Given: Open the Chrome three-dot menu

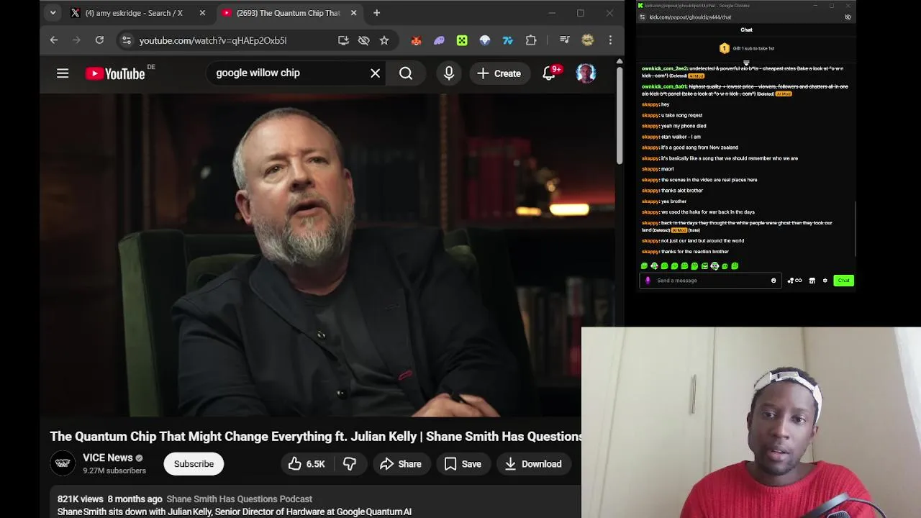Looking at the screenshot, I should click(610, 40).
